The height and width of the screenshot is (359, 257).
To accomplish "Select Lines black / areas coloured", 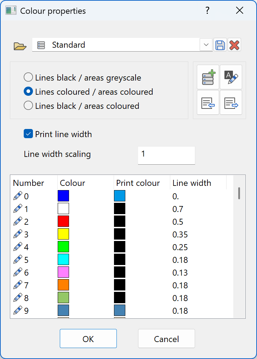I will pyautogui.click(x=28, y=105).
